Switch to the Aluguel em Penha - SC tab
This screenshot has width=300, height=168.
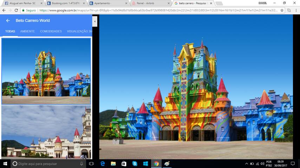coord(22,3)
